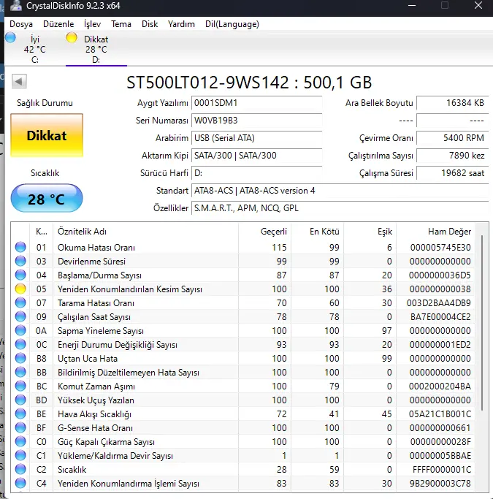Open the Disk menu

(x=150, y=24)
